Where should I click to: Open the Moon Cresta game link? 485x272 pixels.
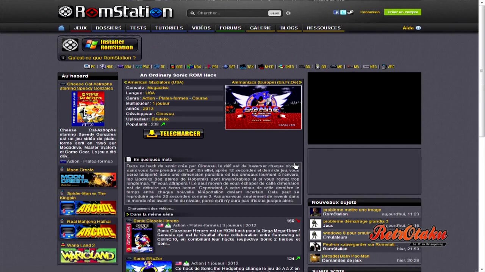tap(80, 170)
